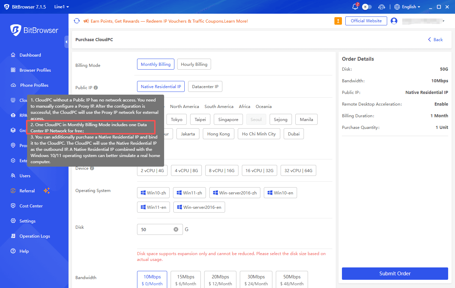Choose Tokyo as the location

click(x=176, y=119)
